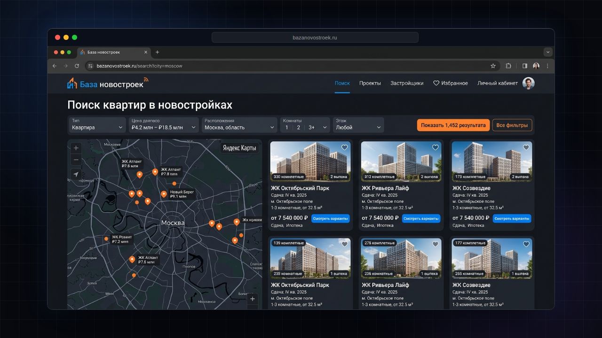Select the ЖК Атлант ₽7.5 млн map pin
Image resolution: width=602 pixels, height=338 pixels.
tap(132, 260)
